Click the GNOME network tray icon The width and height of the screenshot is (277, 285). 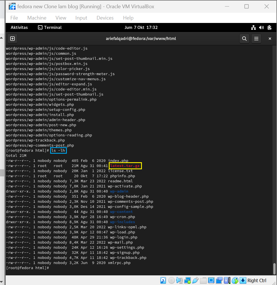(253, 28)
